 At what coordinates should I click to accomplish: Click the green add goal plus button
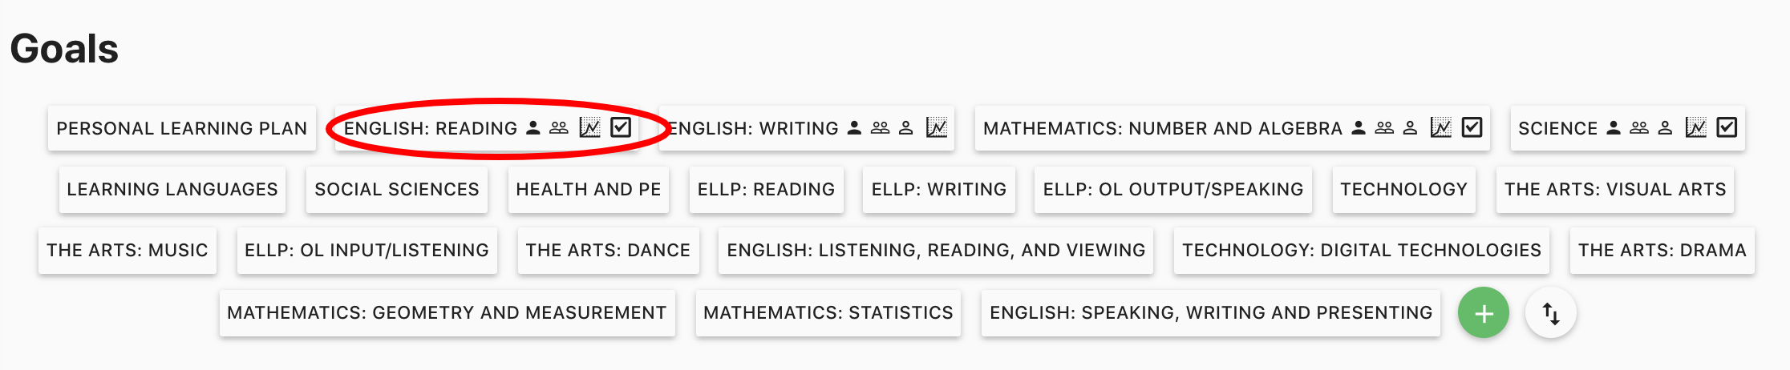(1483, 312)
